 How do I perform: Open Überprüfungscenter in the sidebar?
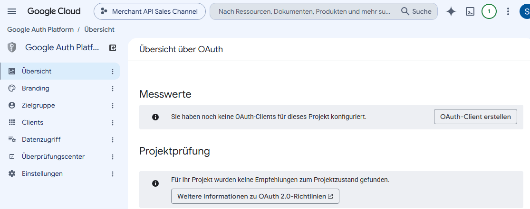(x=60, y=157)
